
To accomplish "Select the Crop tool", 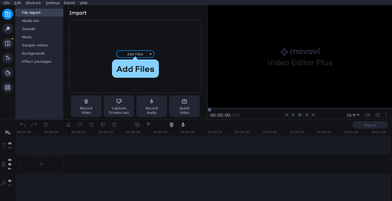I will pyautogui.click(x=92, y=125).
